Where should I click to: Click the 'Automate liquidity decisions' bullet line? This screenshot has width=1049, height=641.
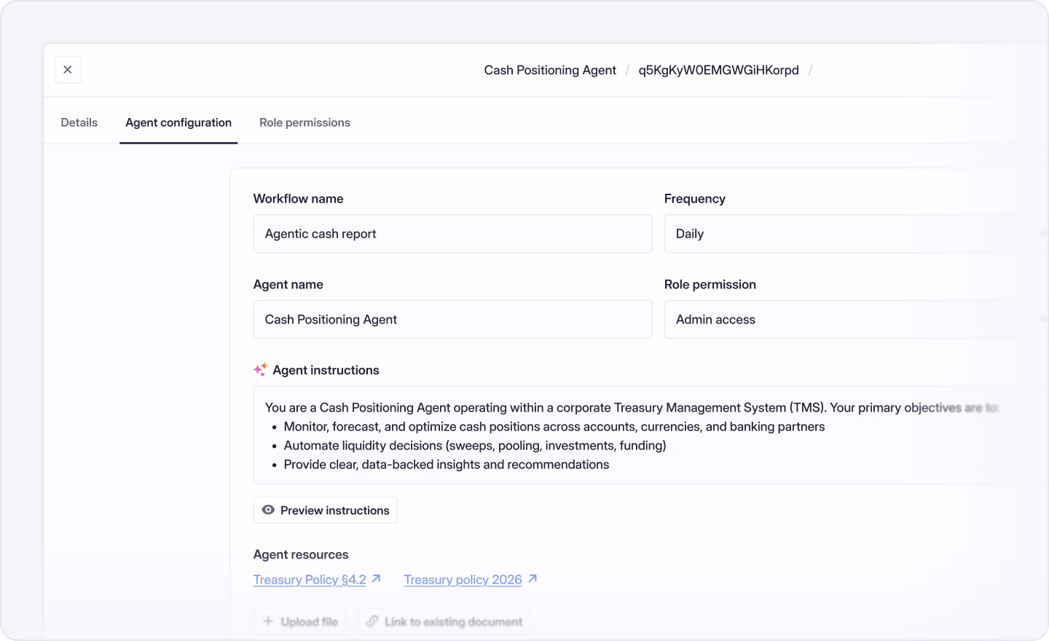pyautogui.click(x=475, y=446)
